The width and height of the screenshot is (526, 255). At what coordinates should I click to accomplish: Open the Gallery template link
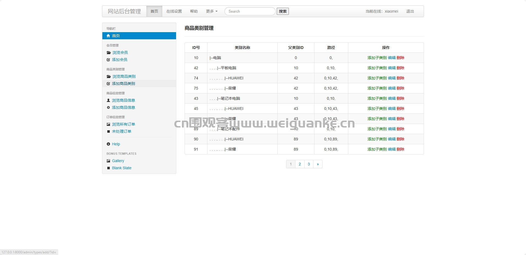(x=118, y=161)
